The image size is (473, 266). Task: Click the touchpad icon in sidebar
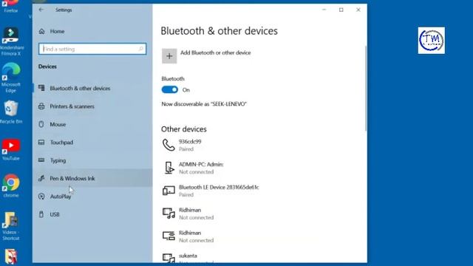coord(41,143)
